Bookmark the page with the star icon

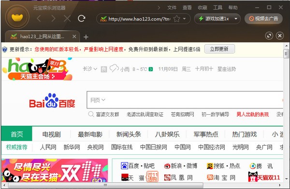176,19
